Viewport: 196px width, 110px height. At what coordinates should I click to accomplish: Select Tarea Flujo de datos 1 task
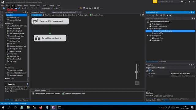coord(50,38)
